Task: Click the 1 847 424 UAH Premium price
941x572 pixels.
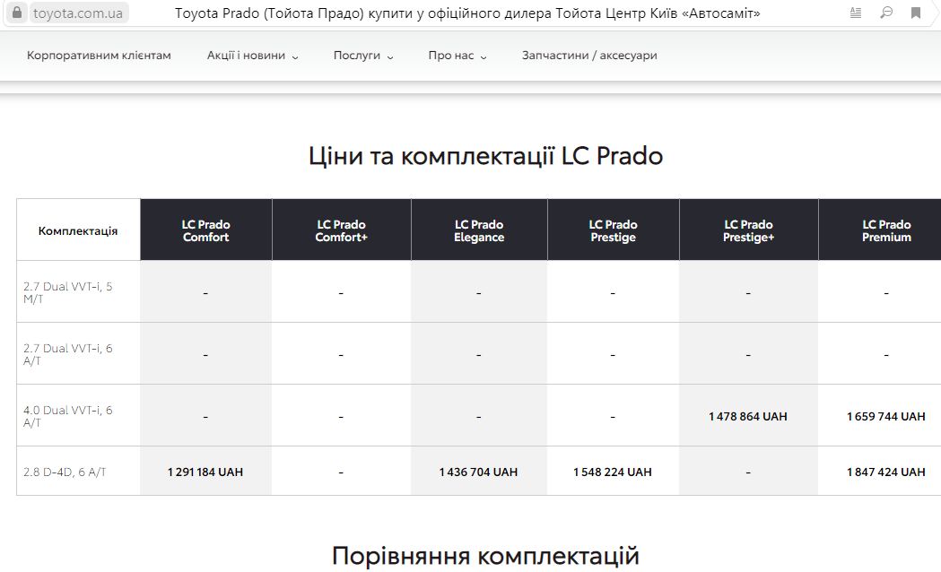Action: point(885,472)
